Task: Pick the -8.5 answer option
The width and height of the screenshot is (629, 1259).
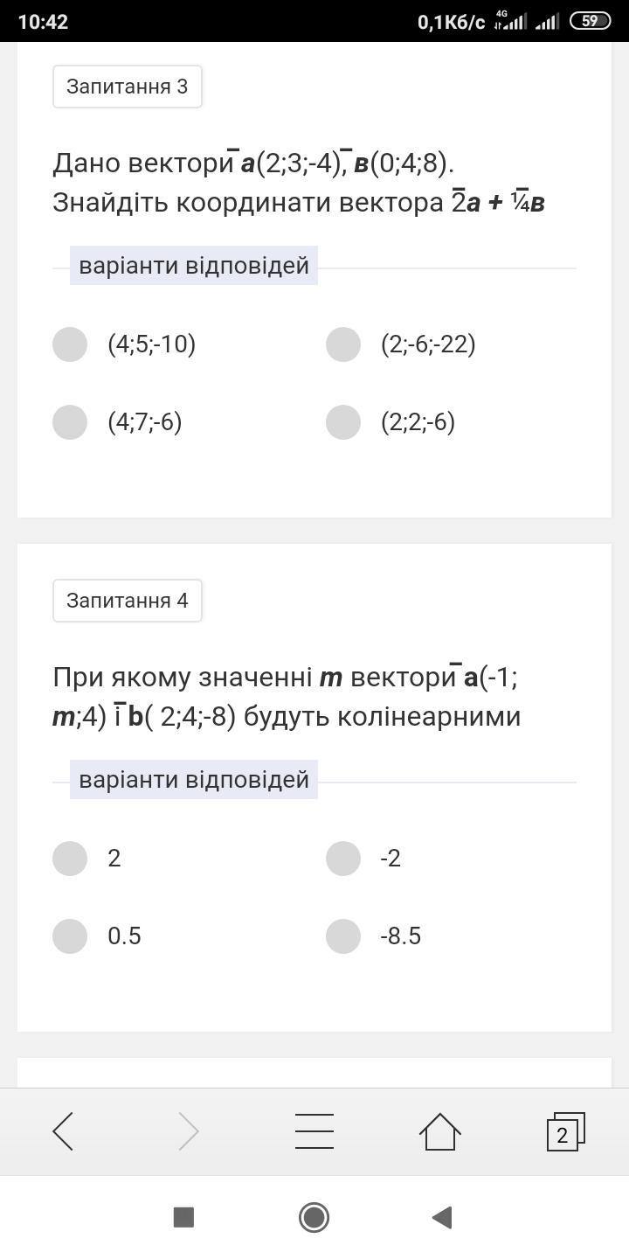Action: click(343, 936)
